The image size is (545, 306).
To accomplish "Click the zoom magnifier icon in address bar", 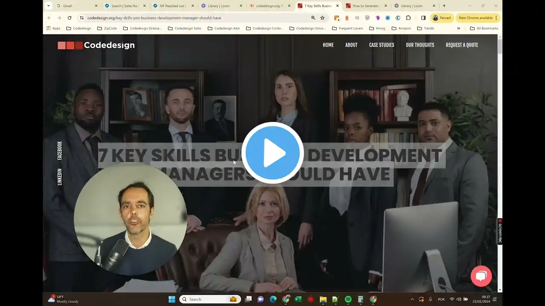I will tap(313, 18).
